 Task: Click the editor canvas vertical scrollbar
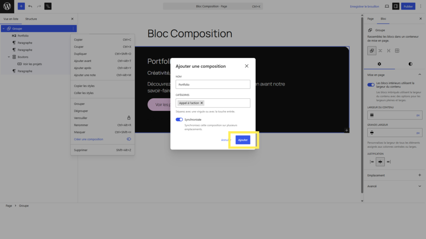click(x=362, y=106)
